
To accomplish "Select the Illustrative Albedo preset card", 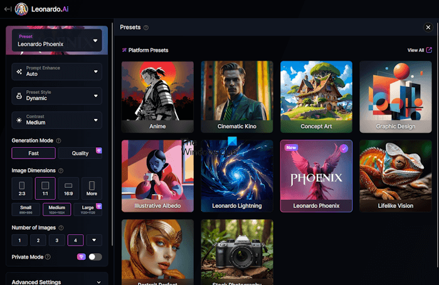I will 157,176.
